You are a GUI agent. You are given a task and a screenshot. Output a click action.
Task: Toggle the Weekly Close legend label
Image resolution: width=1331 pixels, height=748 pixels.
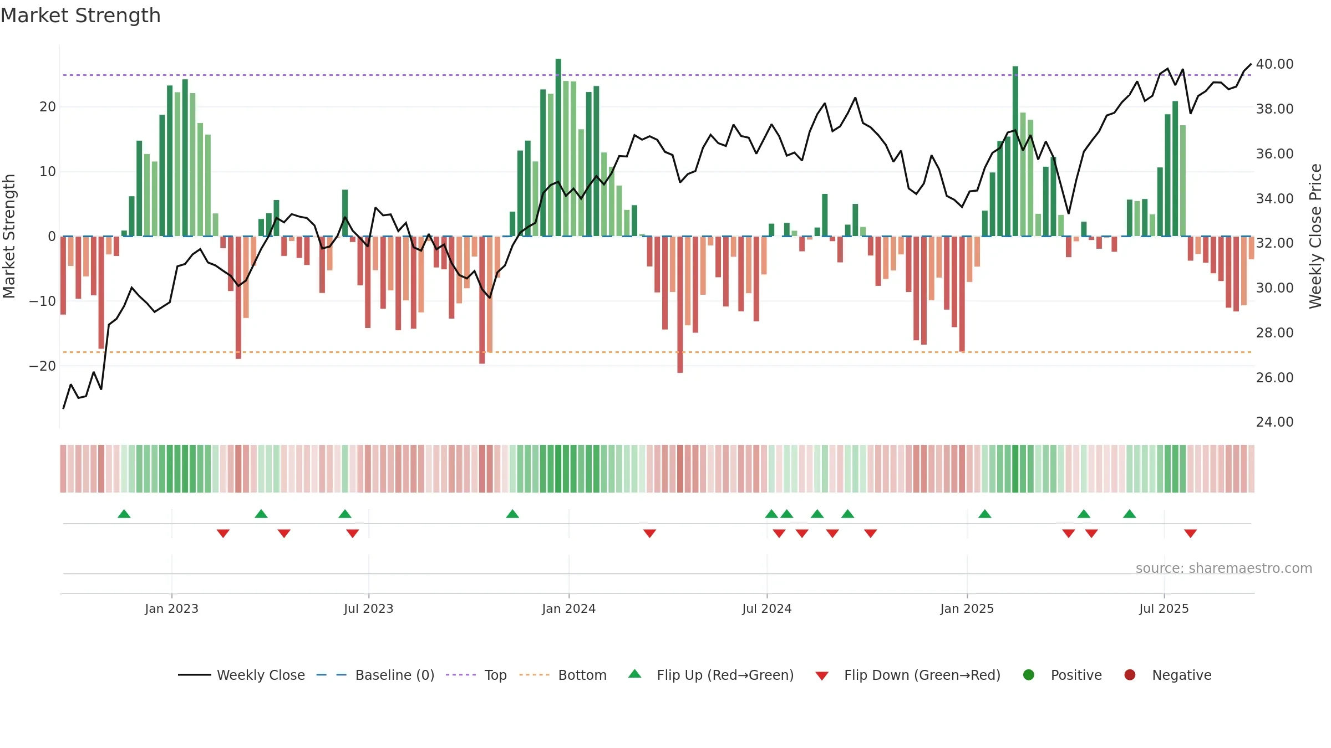point(261,675)
